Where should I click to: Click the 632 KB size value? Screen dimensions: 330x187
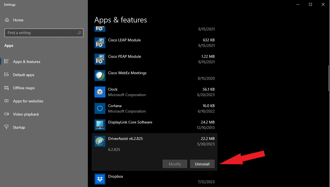pyautogui.click(x=209, y=40)
